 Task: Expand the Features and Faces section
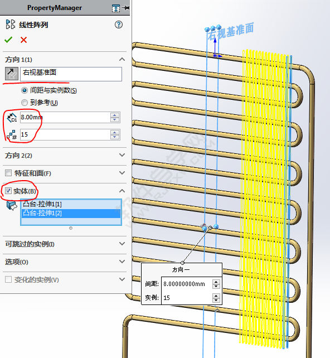pyautogui.click(x=122, y=173)
